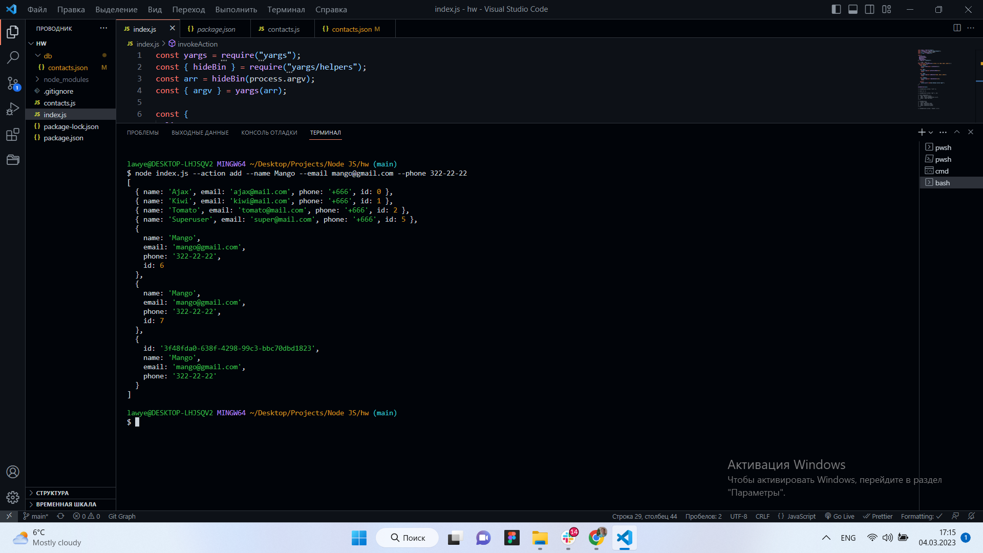This screenshot has height=553, width=983.
Task: Switch to the package.json editor tab
Action: coord(216,29)
